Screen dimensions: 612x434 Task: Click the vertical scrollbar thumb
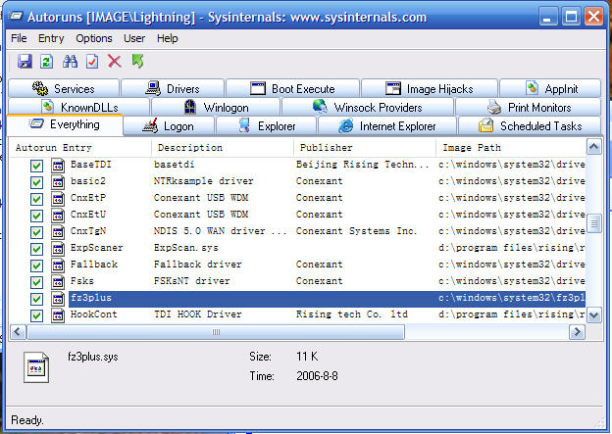pos(593,223)
